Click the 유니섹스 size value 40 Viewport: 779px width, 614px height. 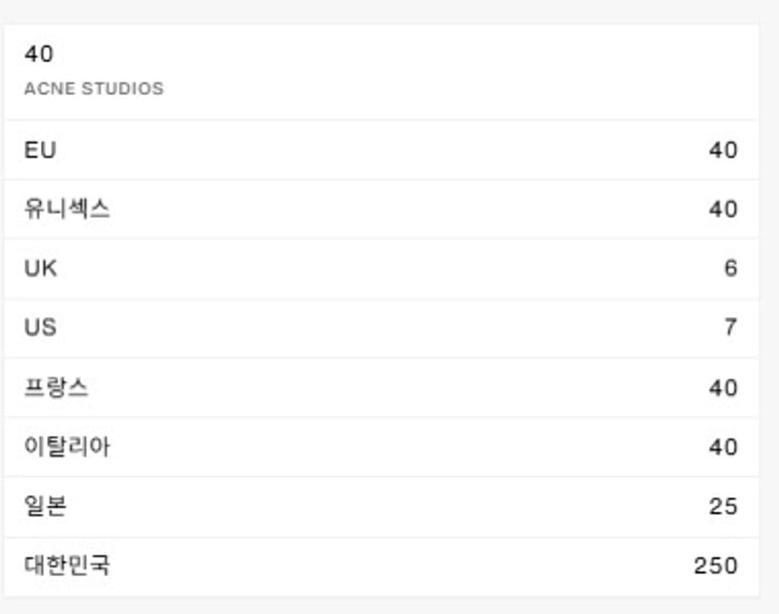click(723, 209)
